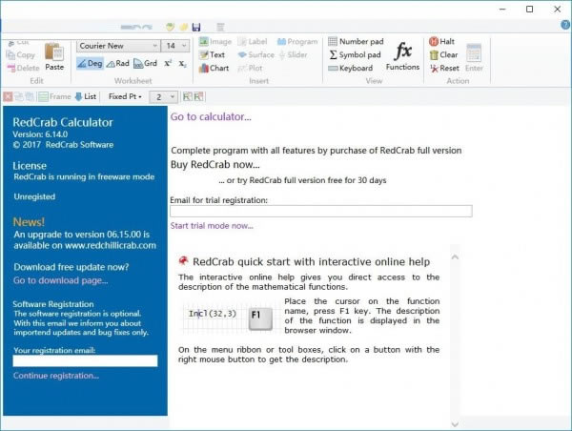Click the List toolbar item
Viewport: 572px width, 431px height.
pos(86,97)
